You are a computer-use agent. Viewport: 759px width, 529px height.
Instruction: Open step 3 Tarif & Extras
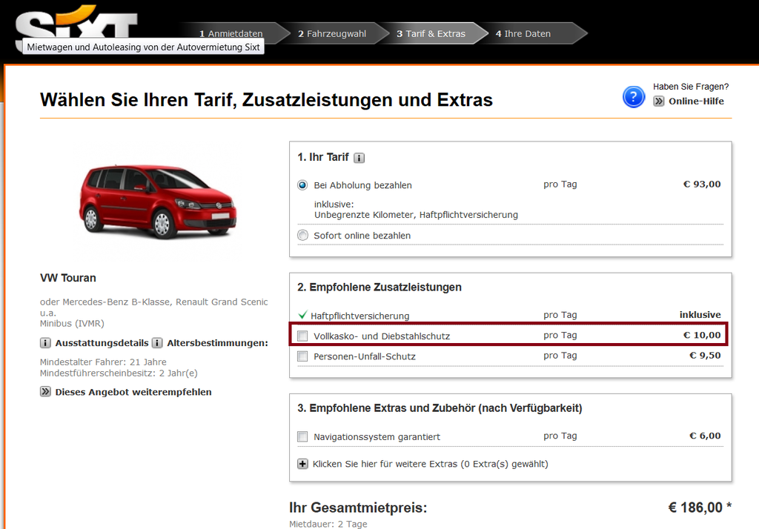(431, 34)
